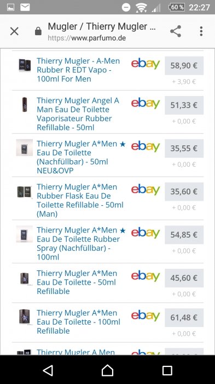Tap the 51,33 € price button
This screenshot has height=384, width=215.
(x=184, y=105)
